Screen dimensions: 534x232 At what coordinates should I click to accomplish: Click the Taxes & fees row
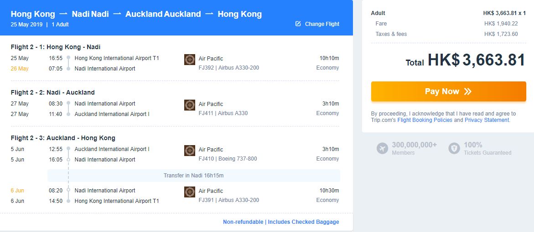coord(449,34)
